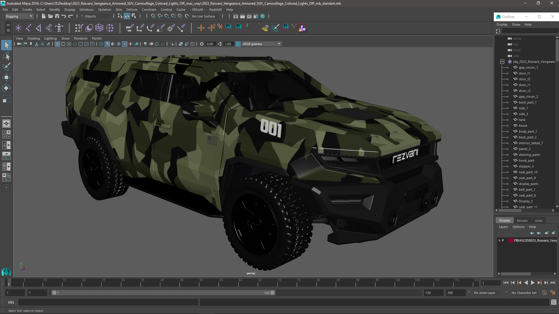Toggle use all lights in viewport
Image resolution: width=559 pixels, height=314 pixels.
pyautogui.click(x=130, y=44)
